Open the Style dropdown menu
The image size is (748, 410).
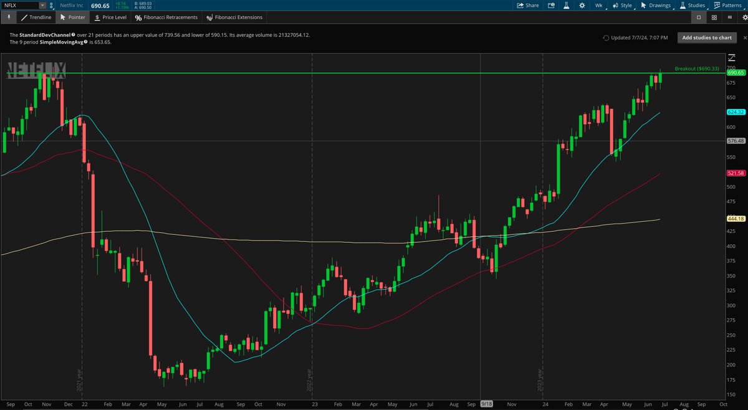click(x=623, y=5)
